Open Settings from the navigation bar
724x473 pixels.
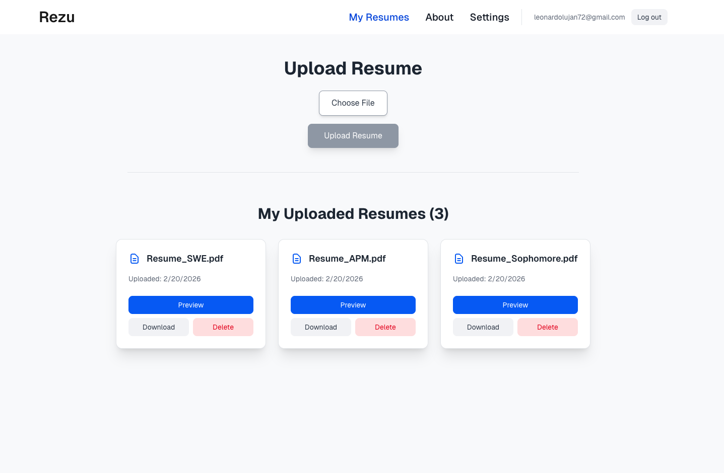click(489, 17)
